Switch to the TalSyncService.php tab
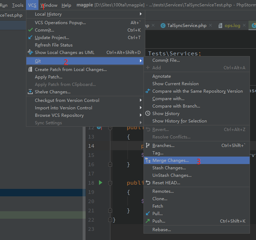The height and width of the screenshot is (240, 256). [187, 26]
